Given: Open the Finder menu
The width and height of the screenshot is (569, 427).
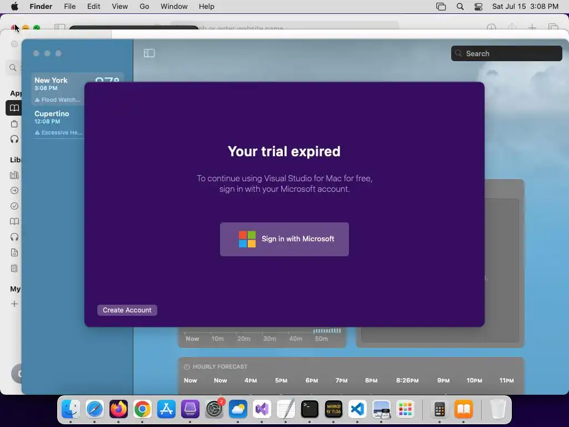Looking at the screenshot, I should point(41,6).
